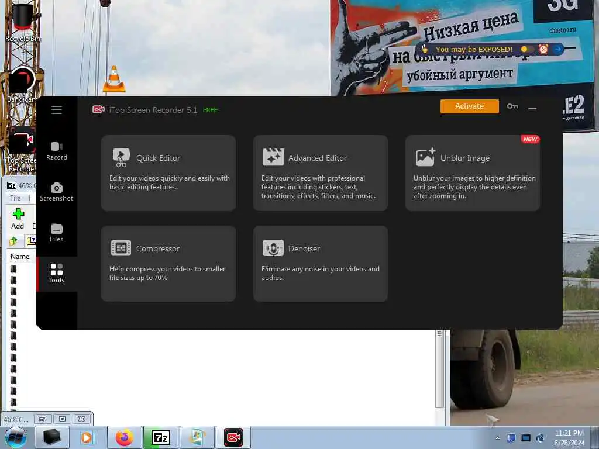Open iTop Screen Recorder desktop shortcut

(x=22, y=150)
